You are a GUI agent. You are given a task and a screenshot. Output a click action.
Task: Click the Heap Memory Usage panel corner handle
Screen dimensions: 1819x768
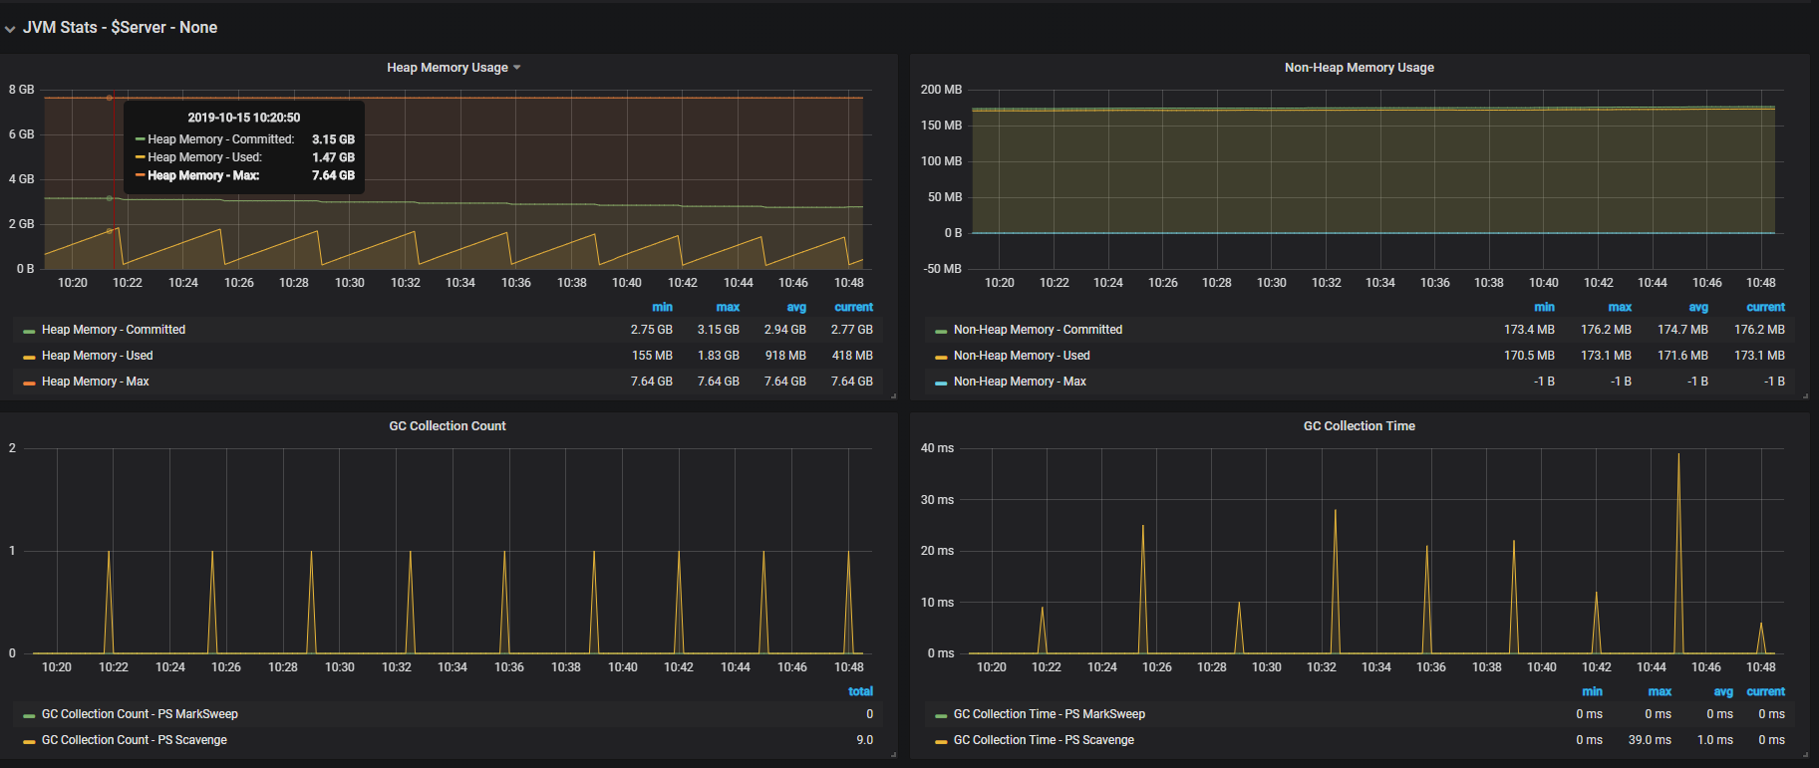[x=893, y=395]
